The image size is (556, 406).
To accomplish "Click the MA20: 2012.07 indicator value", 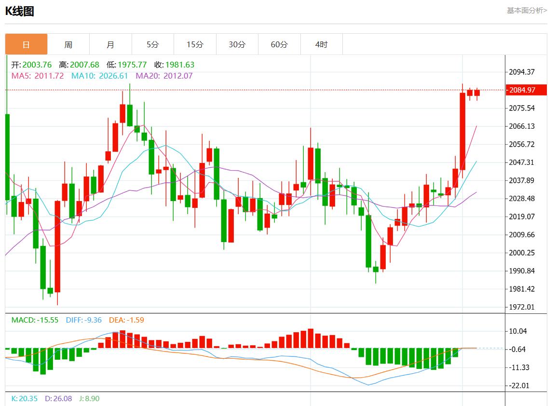I will (164, 76).
